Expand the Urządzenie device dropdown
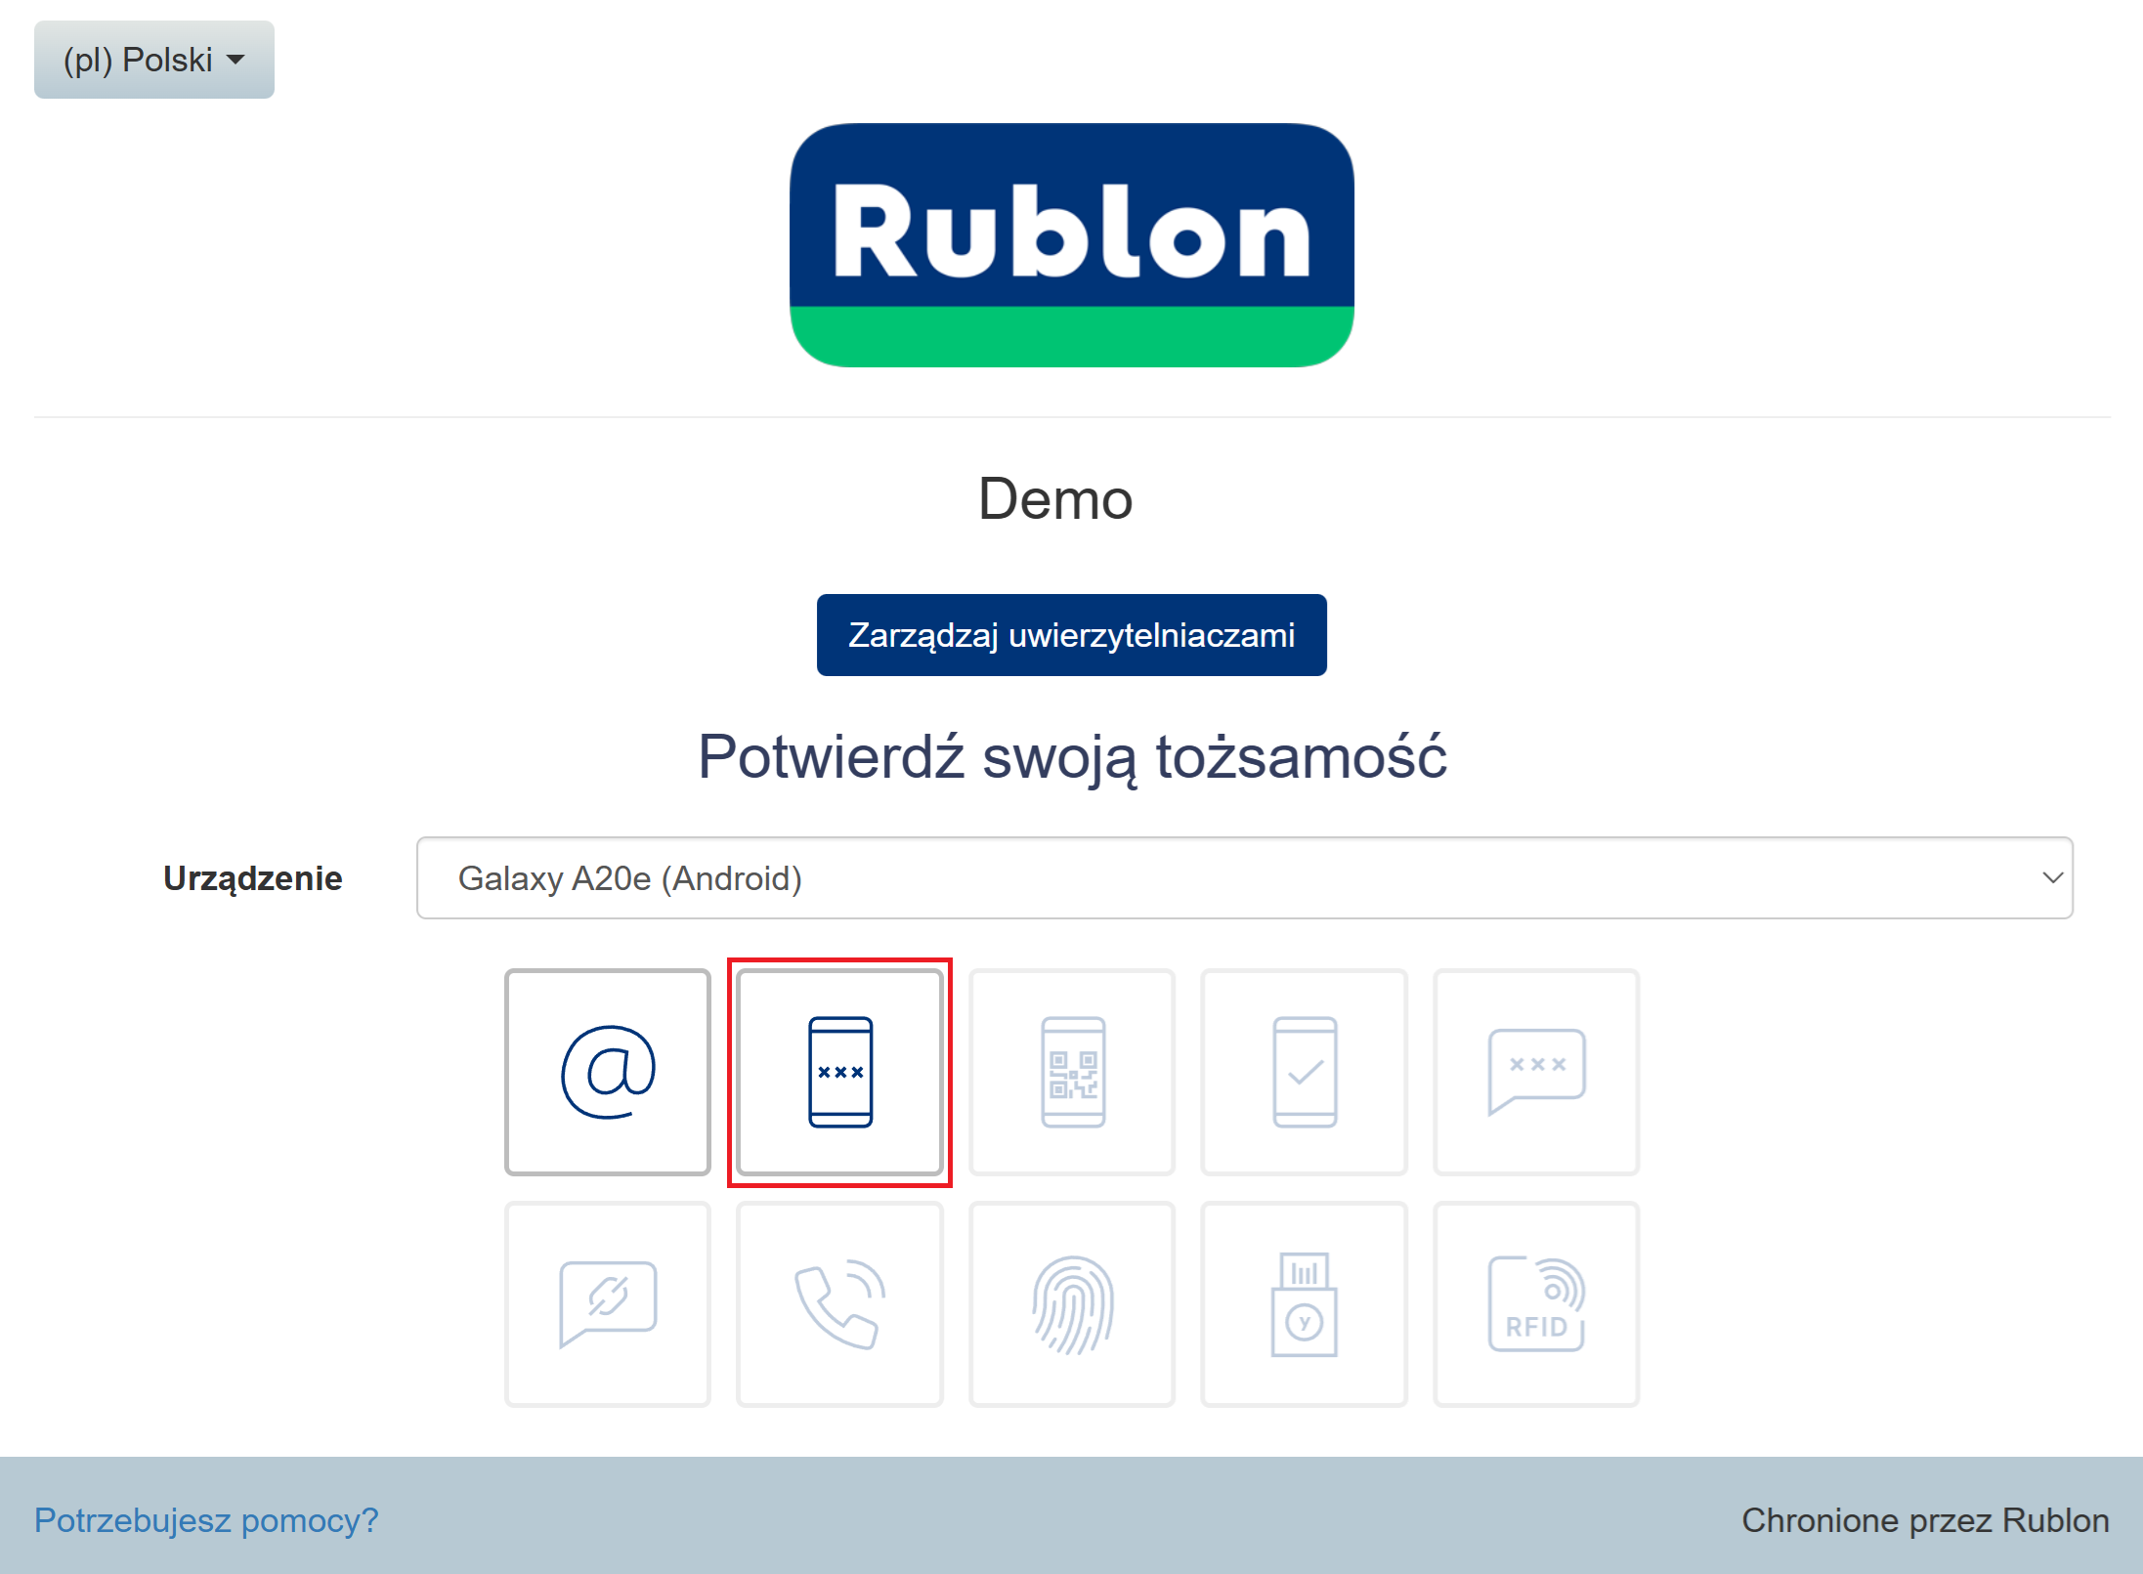This screenshot has height=1574, width=2143. click(x=1243, y=877)
